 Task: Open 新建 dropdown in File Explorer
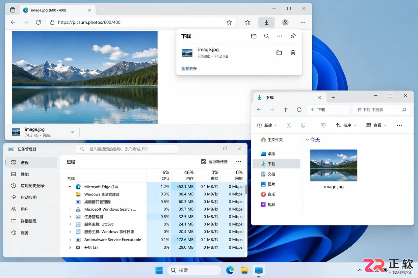267,125
